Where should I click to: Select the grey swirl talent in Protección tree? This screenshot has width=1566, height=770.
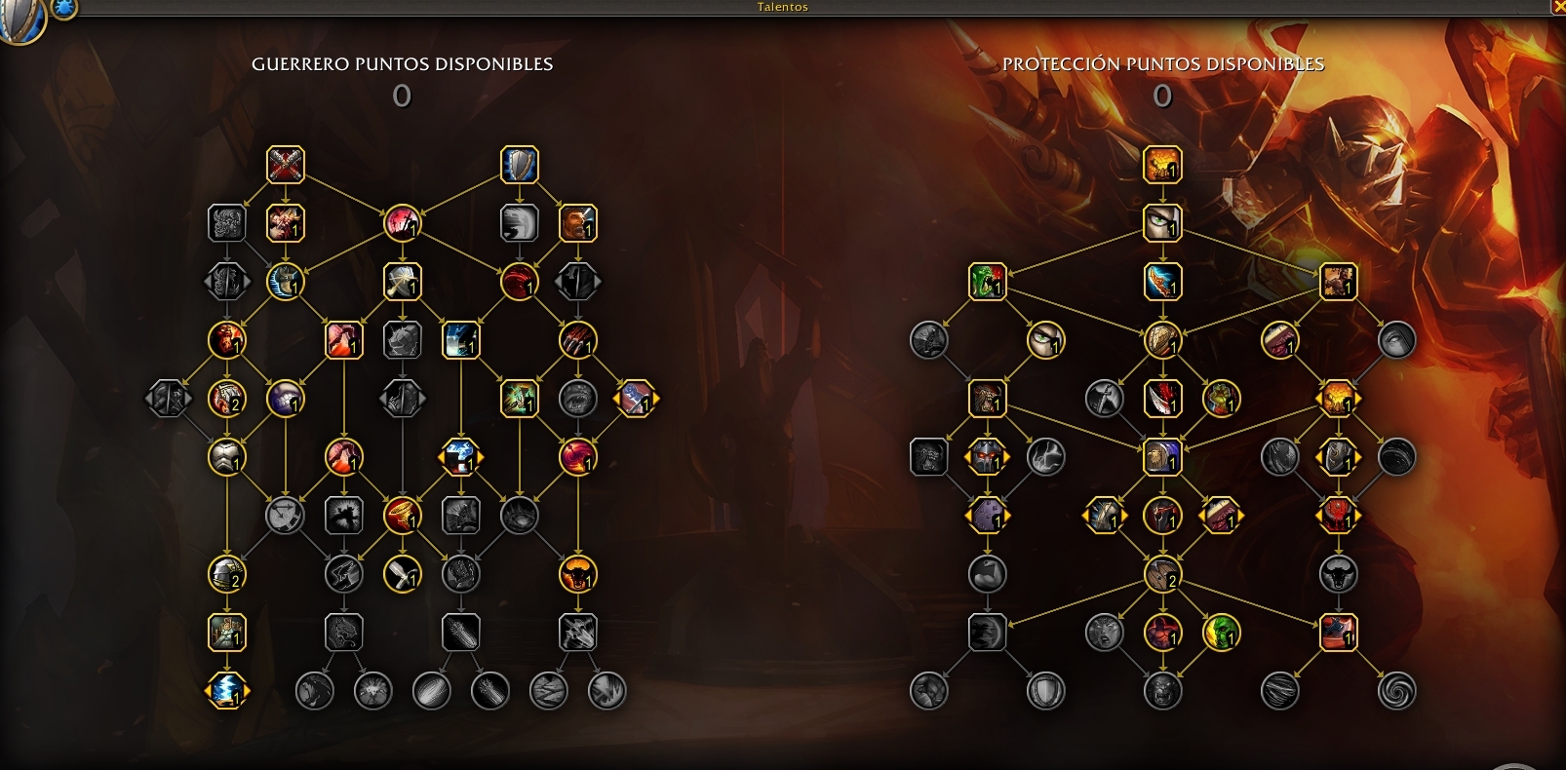tap(1396, 691)
